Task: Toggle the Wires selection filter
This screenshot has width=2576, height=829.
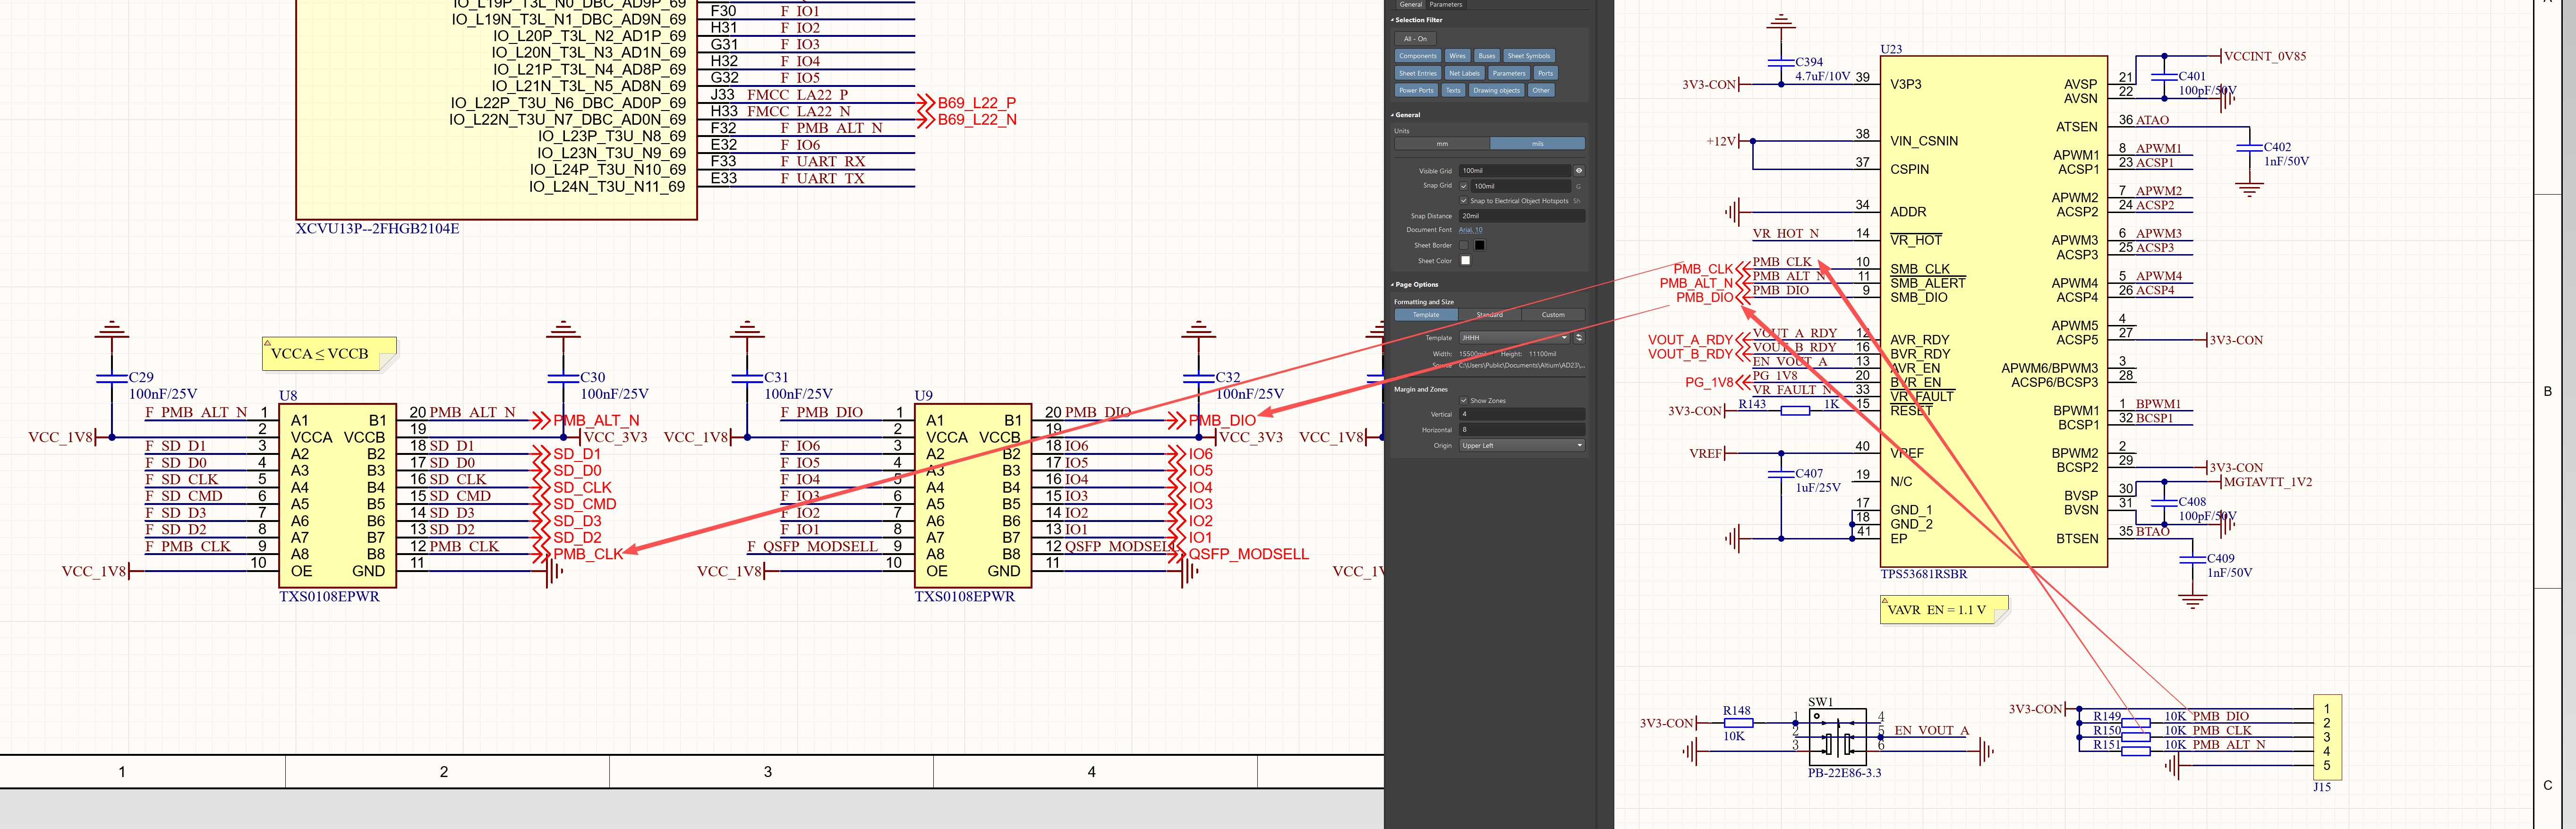Action: point(1457,56)
